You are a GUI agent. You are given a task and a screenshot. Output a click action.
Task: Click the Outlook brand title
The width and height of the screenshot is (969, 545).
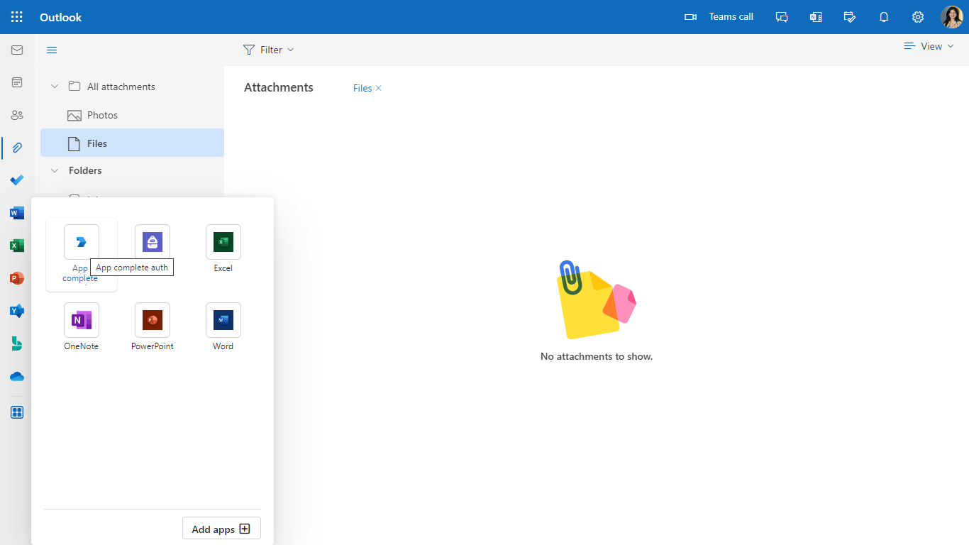[x=61, y=17]
